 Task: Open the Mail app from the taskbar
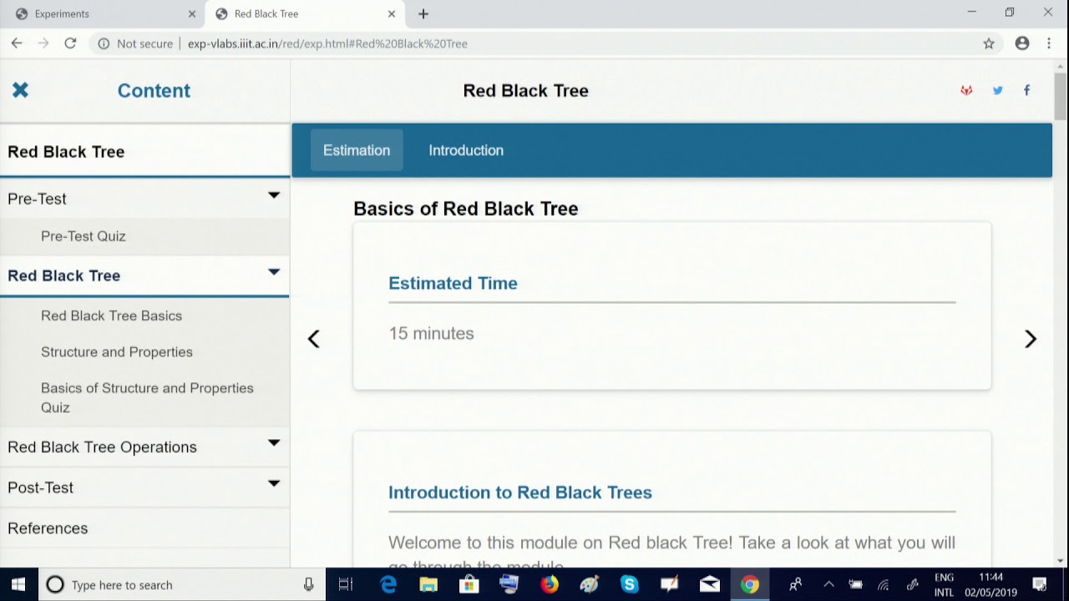(709, 584)
